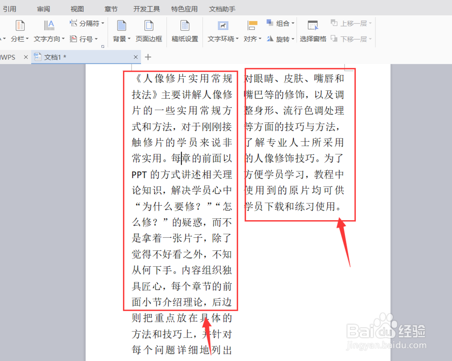Expand the 组合 (Group) dropdown arrow
452x361 pixels.
(292, 23)
